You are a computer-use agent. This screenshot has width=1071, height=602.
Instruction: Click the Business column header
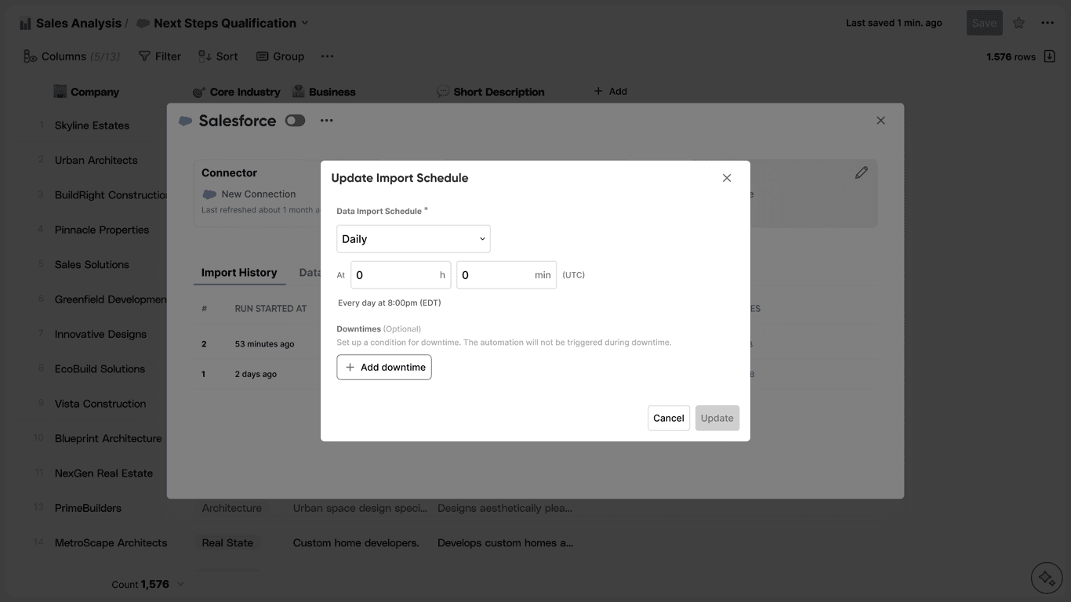point(324,92)
